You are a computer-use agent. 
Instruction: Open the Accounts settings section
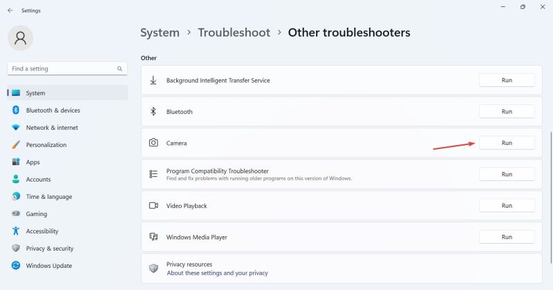[38, 180]
